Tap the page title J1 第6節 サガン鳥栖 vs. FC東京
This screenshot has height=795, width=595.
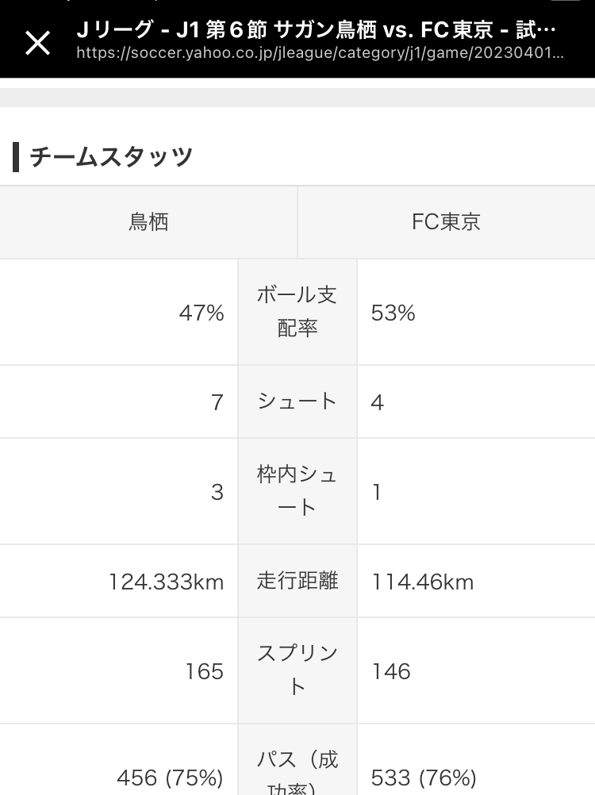click(317, 29)
